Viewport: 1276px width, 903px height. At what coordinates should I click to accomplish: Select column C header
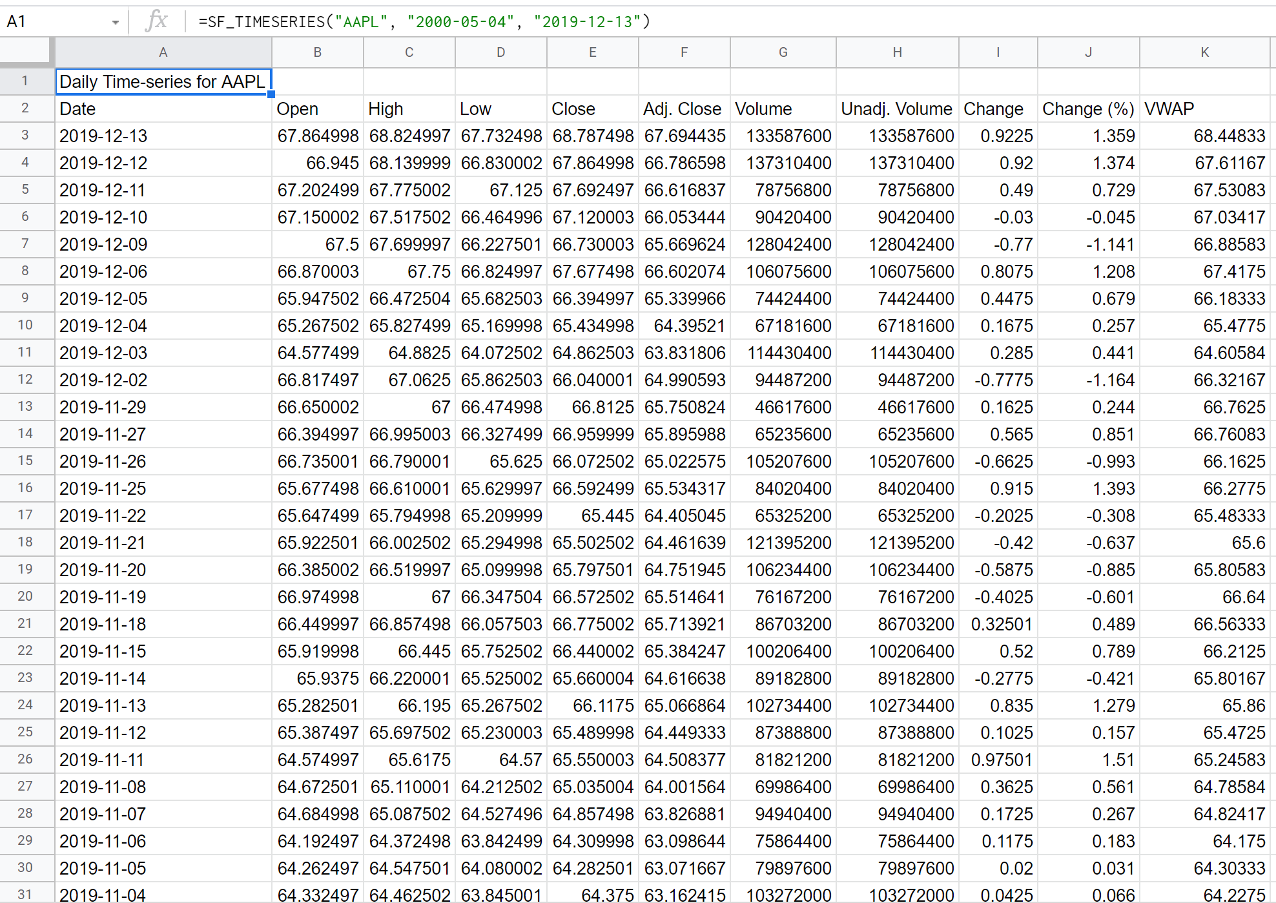tap(409, 52)
